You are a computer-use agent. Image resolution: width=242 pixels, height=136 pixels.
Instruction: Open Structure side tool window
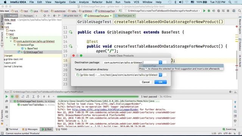click(2, 39)
